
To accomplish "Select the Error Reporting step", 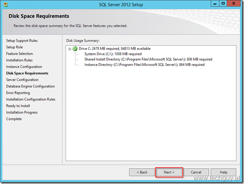I will 18,93.
